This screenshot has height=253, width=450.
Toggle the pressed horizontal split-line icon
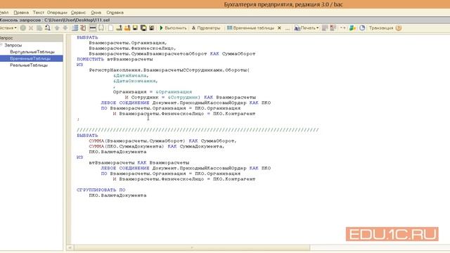pyautogui.click(x=93, y=28)
